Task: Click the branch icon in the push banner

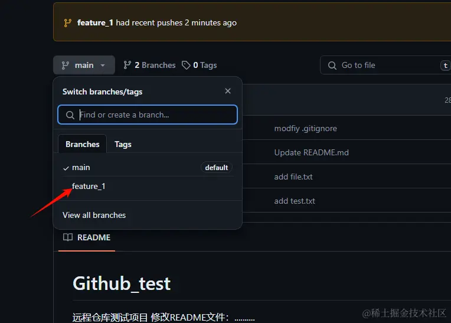Action: pos(68,22)
